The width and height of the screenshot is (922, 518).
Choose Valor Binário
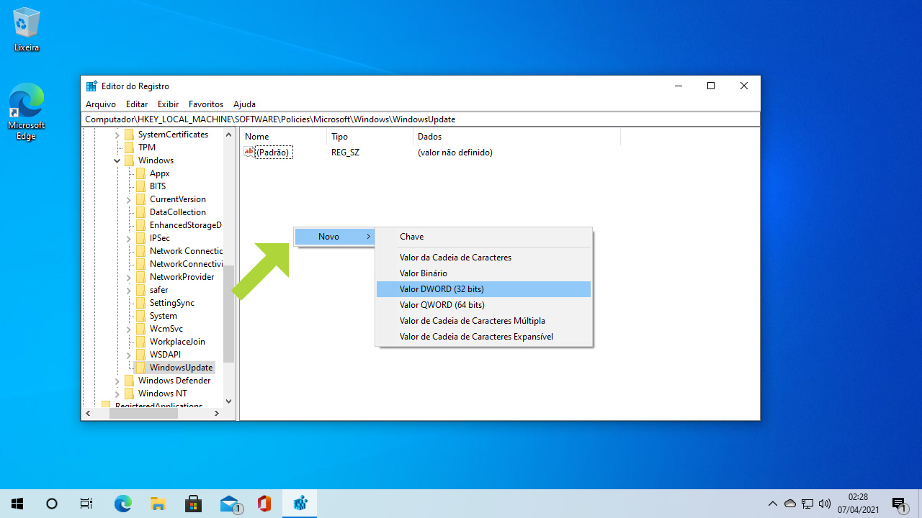(483, 273)
